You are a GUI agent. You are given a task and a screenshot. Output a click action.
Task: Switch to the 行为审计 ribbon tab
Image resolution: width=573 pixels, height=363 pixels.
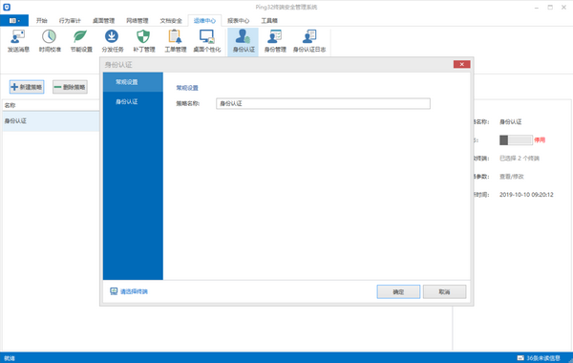pyautogui.click(x=70, y=20)
